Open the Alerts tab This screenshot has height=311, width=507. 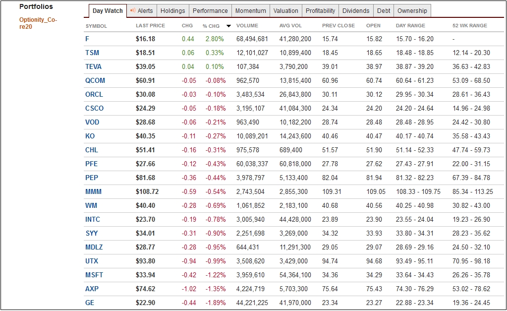[142, 11]
